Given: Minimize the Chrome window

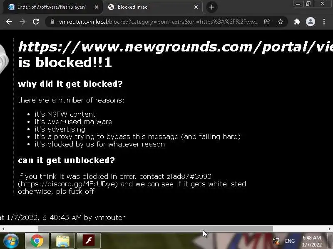Looking at the screenshot, I should [x=298, y=4].
